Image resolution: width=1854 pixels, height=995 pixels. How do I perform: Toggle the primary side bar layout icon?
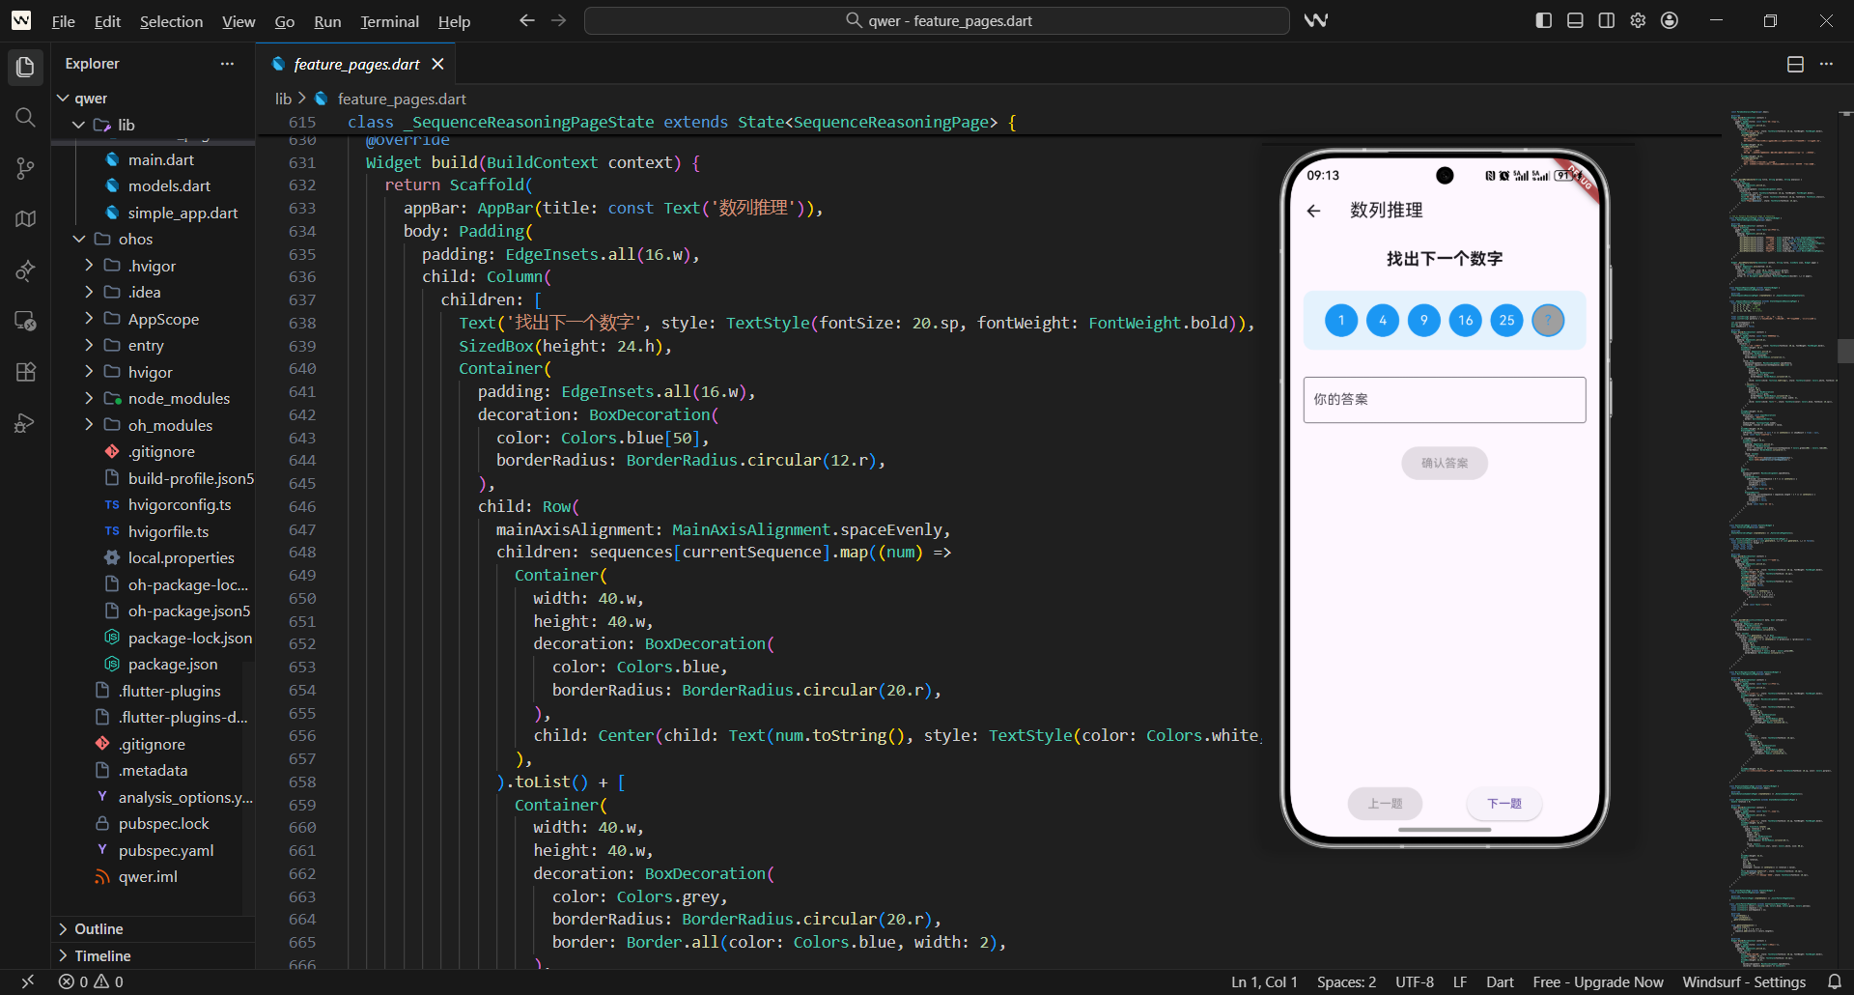click(1543, 20)
